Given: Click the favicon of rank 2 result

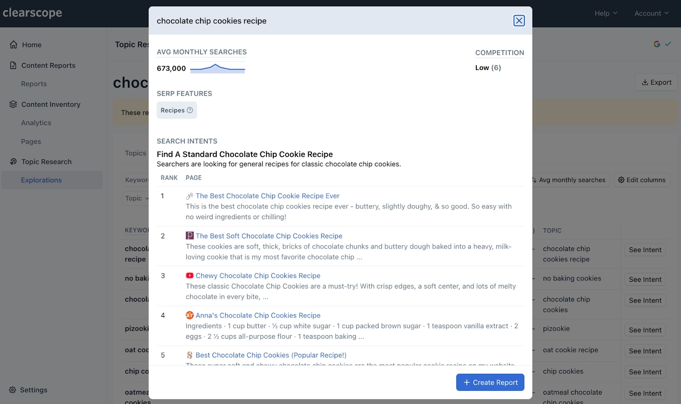Looking at the screenshot, I should 189,236.
